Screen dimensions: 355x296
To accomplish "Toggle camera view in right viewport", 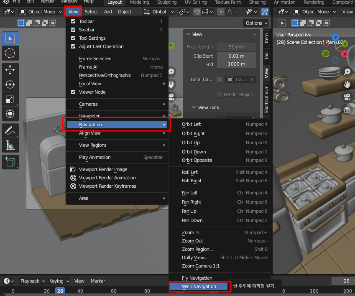I will (347, 97).
